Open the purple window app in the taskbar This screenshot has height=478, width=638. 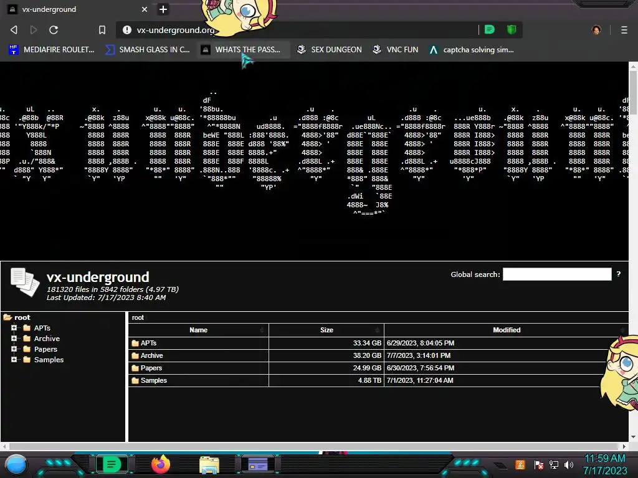pyautogui.click(x=258, y=464)
